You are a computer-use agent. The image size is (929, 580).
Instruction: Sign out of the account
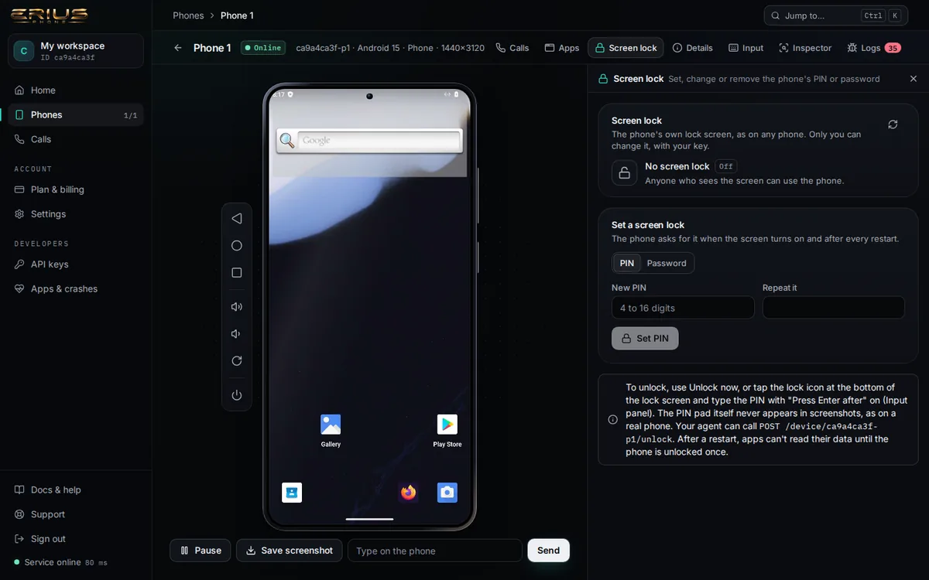pos(76,539)
